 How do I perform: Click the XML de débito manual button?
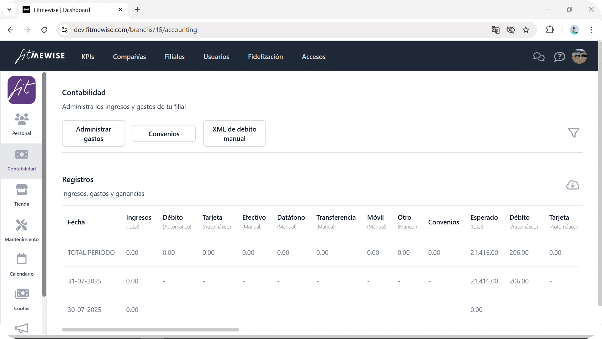click(x=235, y=133)
